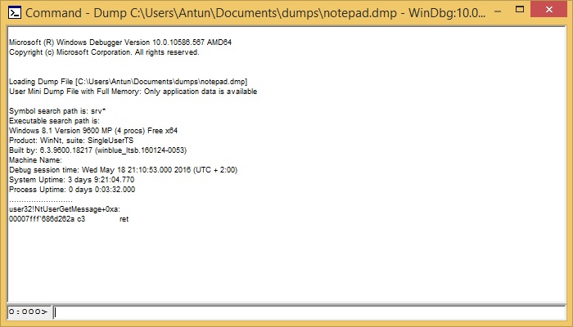The height and width of the screenshot is (327, 573).
Task: Click the "Windows 8.1 Version 9600 MP" line
Action: click(93, 131)
